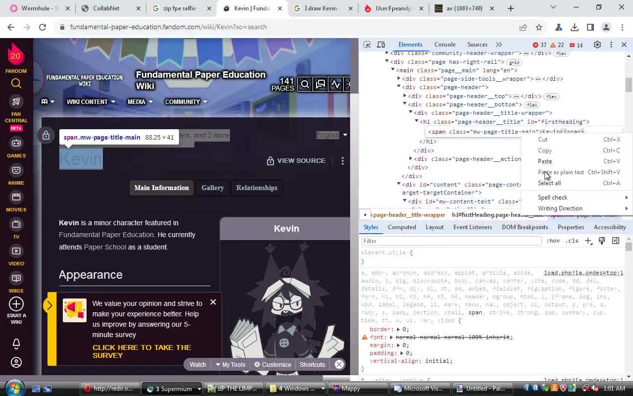Open the user profile icon in sidebar
The height and width of the screenshot is (396, 633).
tap(16, 363)
